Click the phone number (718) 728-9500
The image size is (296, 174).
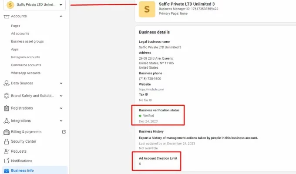(150, 79)
